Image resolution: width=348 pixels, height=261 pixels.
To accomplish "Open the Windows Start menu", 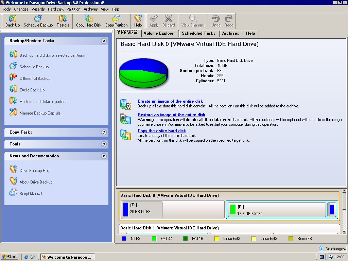I will tap(9, 257).
